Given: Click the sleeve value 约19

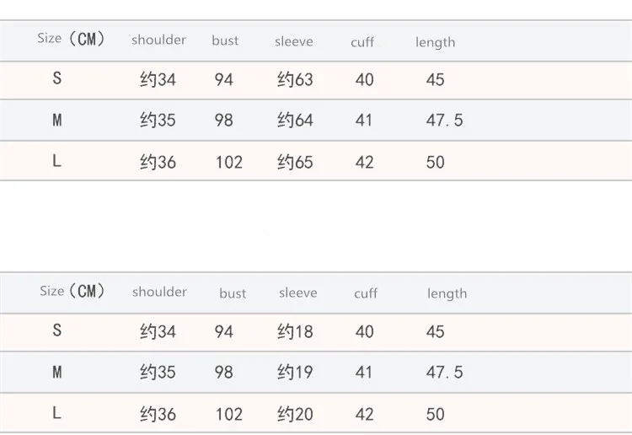Looking at the screenshot, I should point(295,372).
